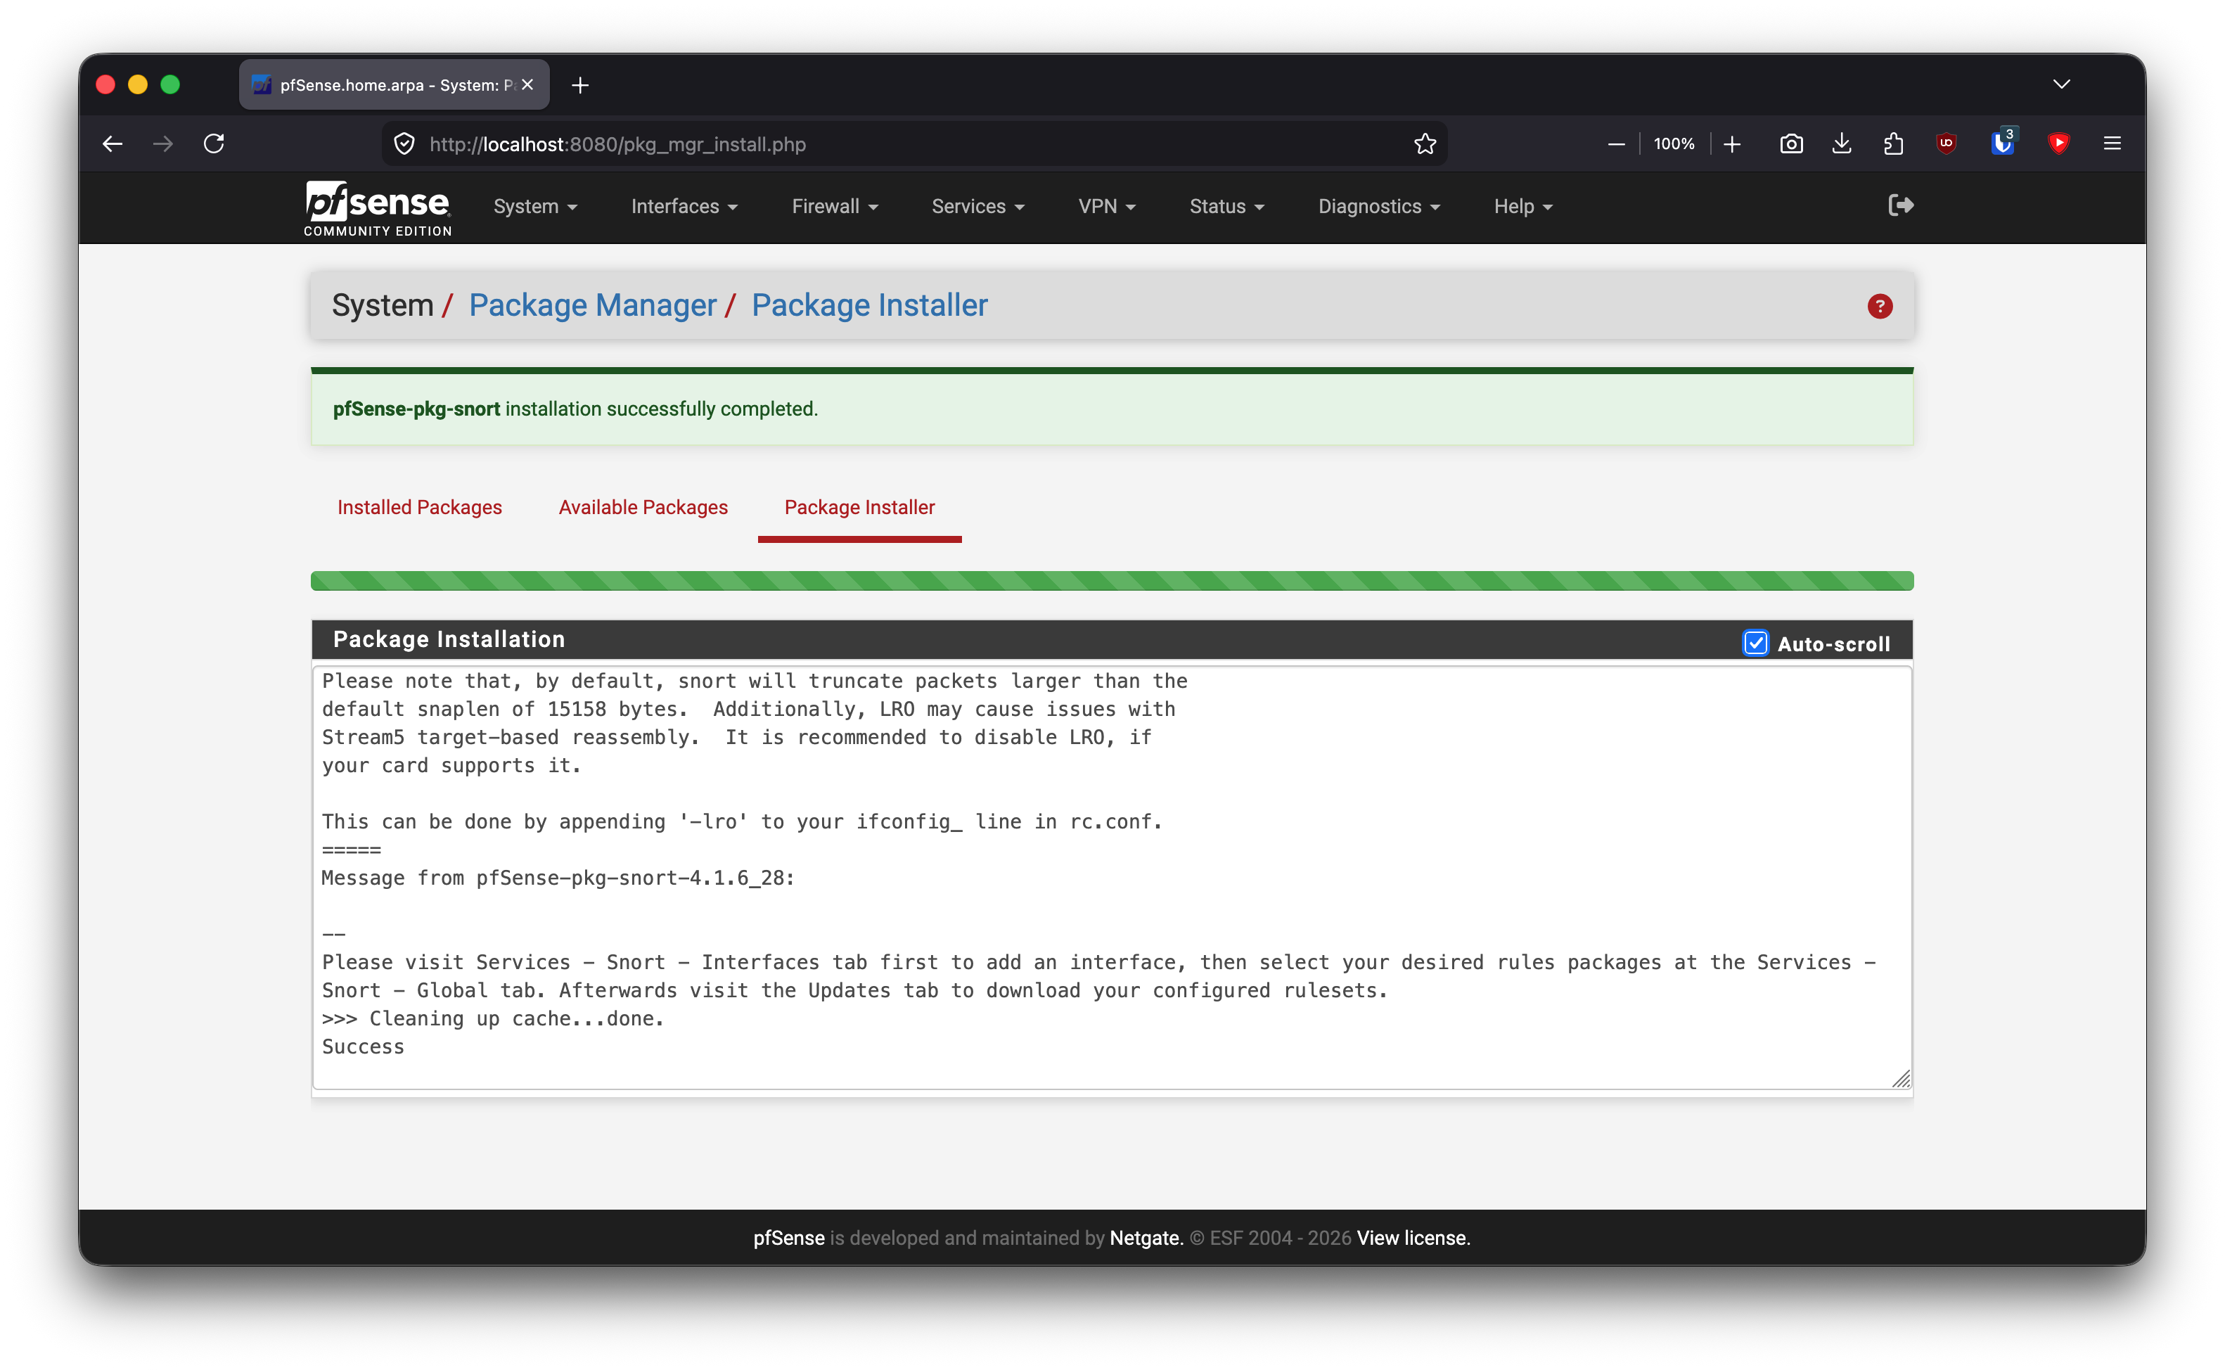
Task: Open the uBlock Origin extension
Action: (1945, 144)
